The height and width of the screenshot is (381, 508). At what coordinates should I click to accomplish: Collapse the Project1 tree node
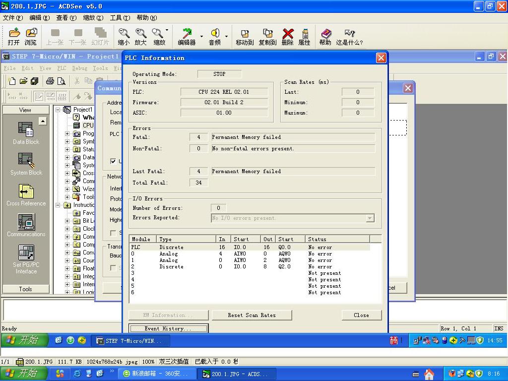click(58, 110)
